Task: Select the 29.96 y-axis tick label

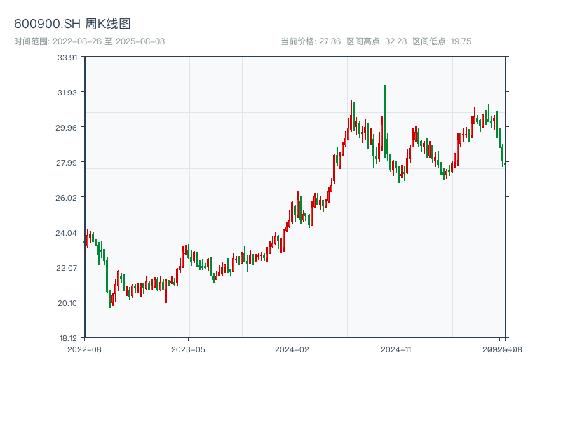Action: (67, 128)
